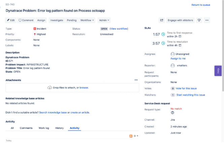Switch to the Comments tab
Screen dimensions: 224x143
point(26,128)
